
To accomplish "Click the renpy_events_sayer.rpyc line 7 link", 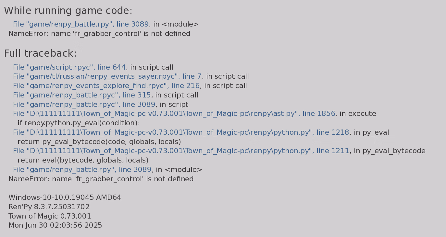I will click(x=107, y=77).
